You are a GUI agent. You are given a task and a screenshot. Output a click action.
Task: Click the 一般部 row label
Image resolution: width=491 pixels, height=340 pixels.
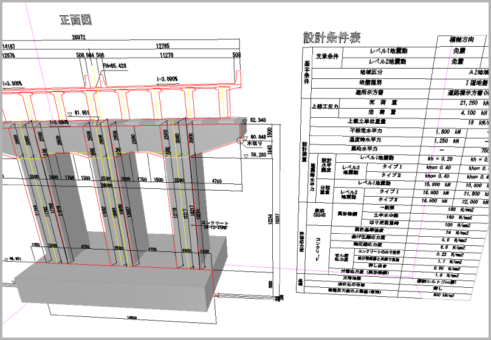(387, 208)
